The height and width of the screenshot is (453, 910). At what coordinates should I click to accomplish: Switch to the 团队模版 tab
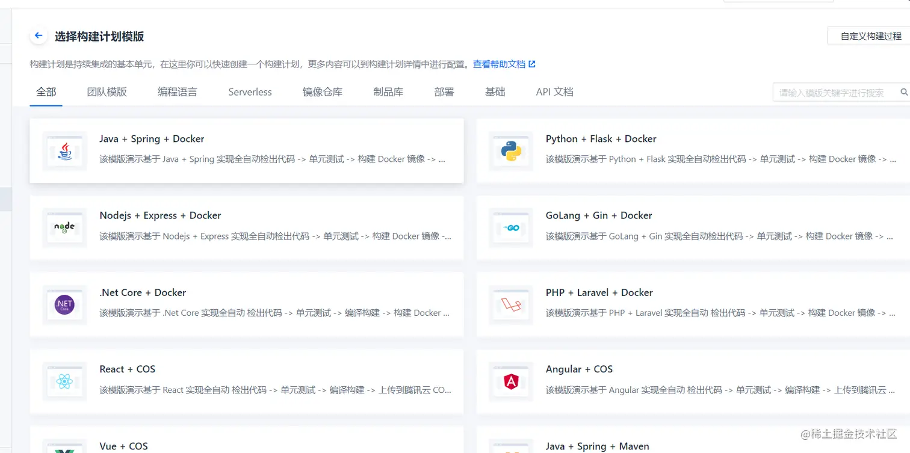click(x=107, y=92)
